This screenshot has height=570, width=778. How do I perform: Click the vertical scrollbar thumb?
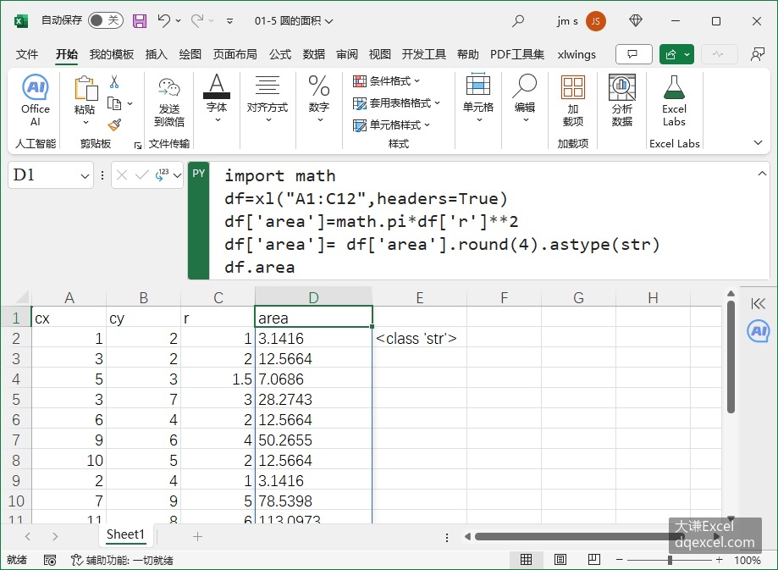pyautogui.click(x=731, y=356)
